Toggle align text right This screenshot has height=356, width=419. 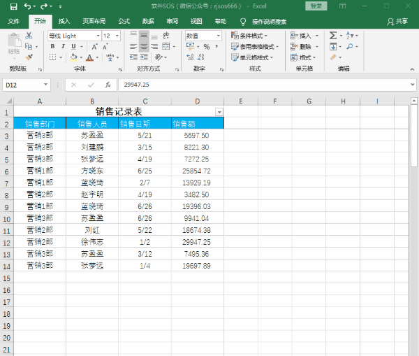[x=154, y=47]
